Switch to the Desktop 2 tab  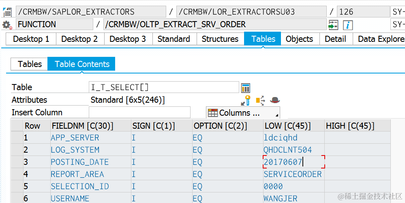[79, 39]
